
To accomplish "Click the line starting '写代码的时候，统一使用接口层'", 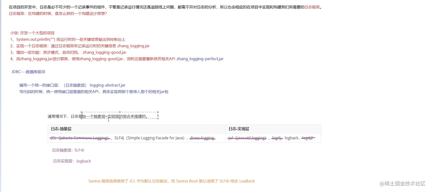I will 94,92.
